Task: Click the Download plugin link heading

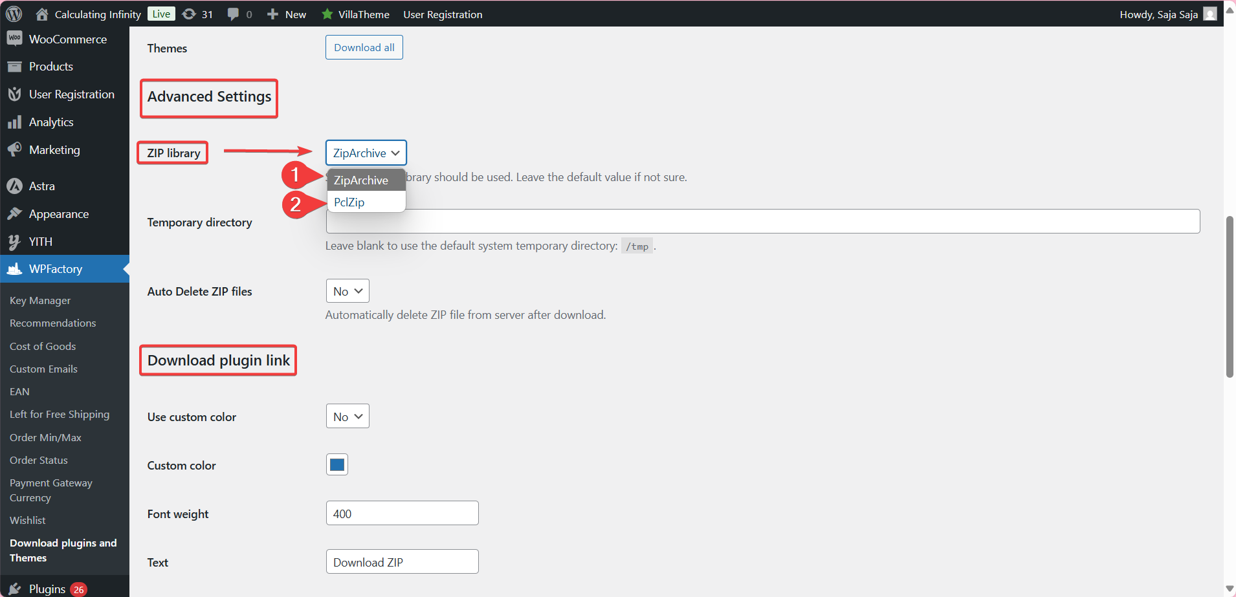Action: pos(219,360)
